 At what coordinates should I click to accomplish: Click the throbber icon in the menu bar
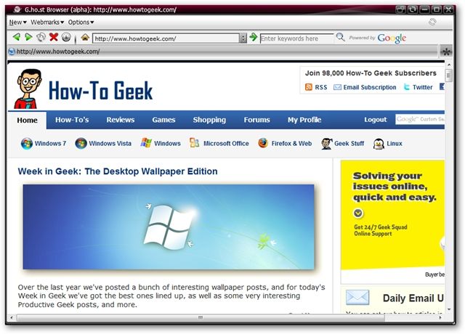coord(432,22)
